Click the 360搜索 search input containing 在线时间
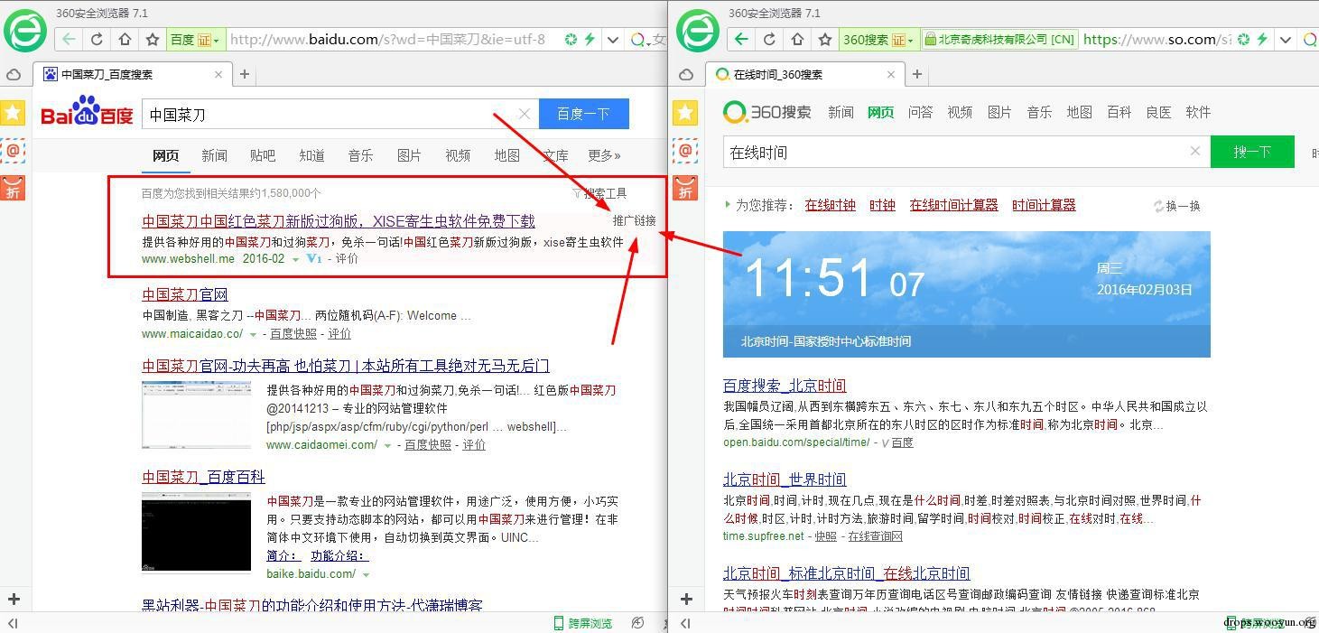Image resolution: width=1319 pixels, height=633 pixels. [x=957, y=153]
